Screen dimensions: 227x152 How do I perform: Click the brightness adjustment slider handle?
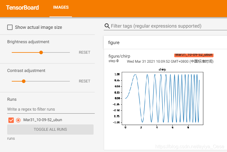pyautogui.click(x=41, y=52)
